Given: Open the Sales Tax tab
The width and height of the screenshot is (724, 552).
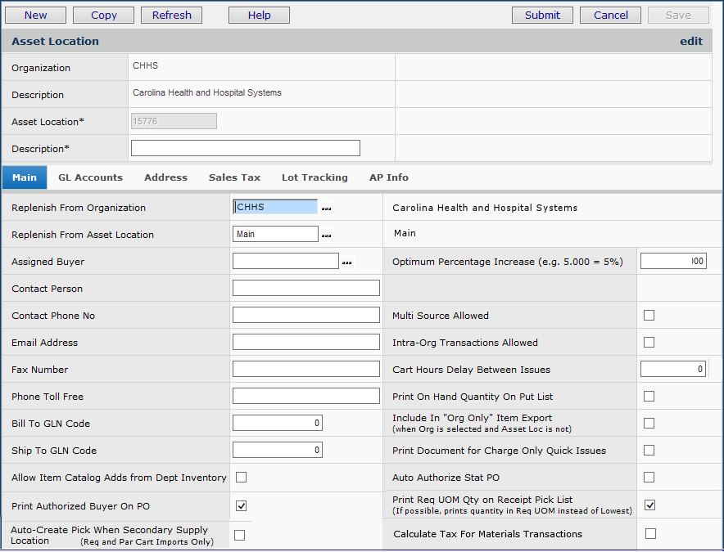Looking at the screenshot, I should tap(234, 177).
